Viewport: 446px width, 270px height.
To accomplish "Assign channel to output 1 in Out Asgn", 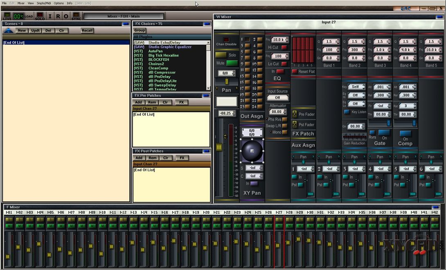I will (247, 40).
